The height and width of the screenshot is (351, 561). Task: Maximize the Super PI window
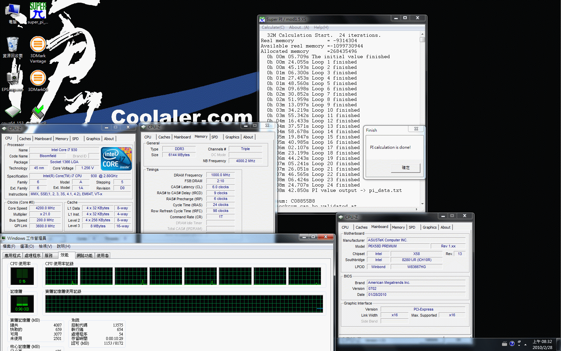pyautogui.click(x=405, y=18)
